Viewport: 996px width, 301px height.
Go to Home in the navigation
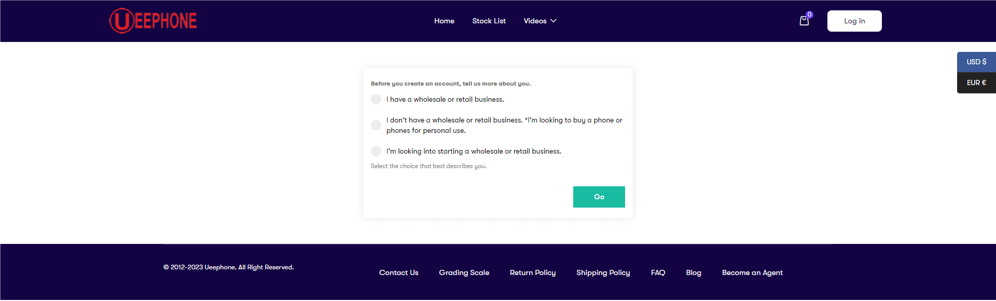coord(444,21)
